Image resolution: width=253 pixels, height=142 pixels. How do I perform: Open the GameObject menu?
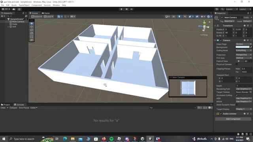coord(24,5)
